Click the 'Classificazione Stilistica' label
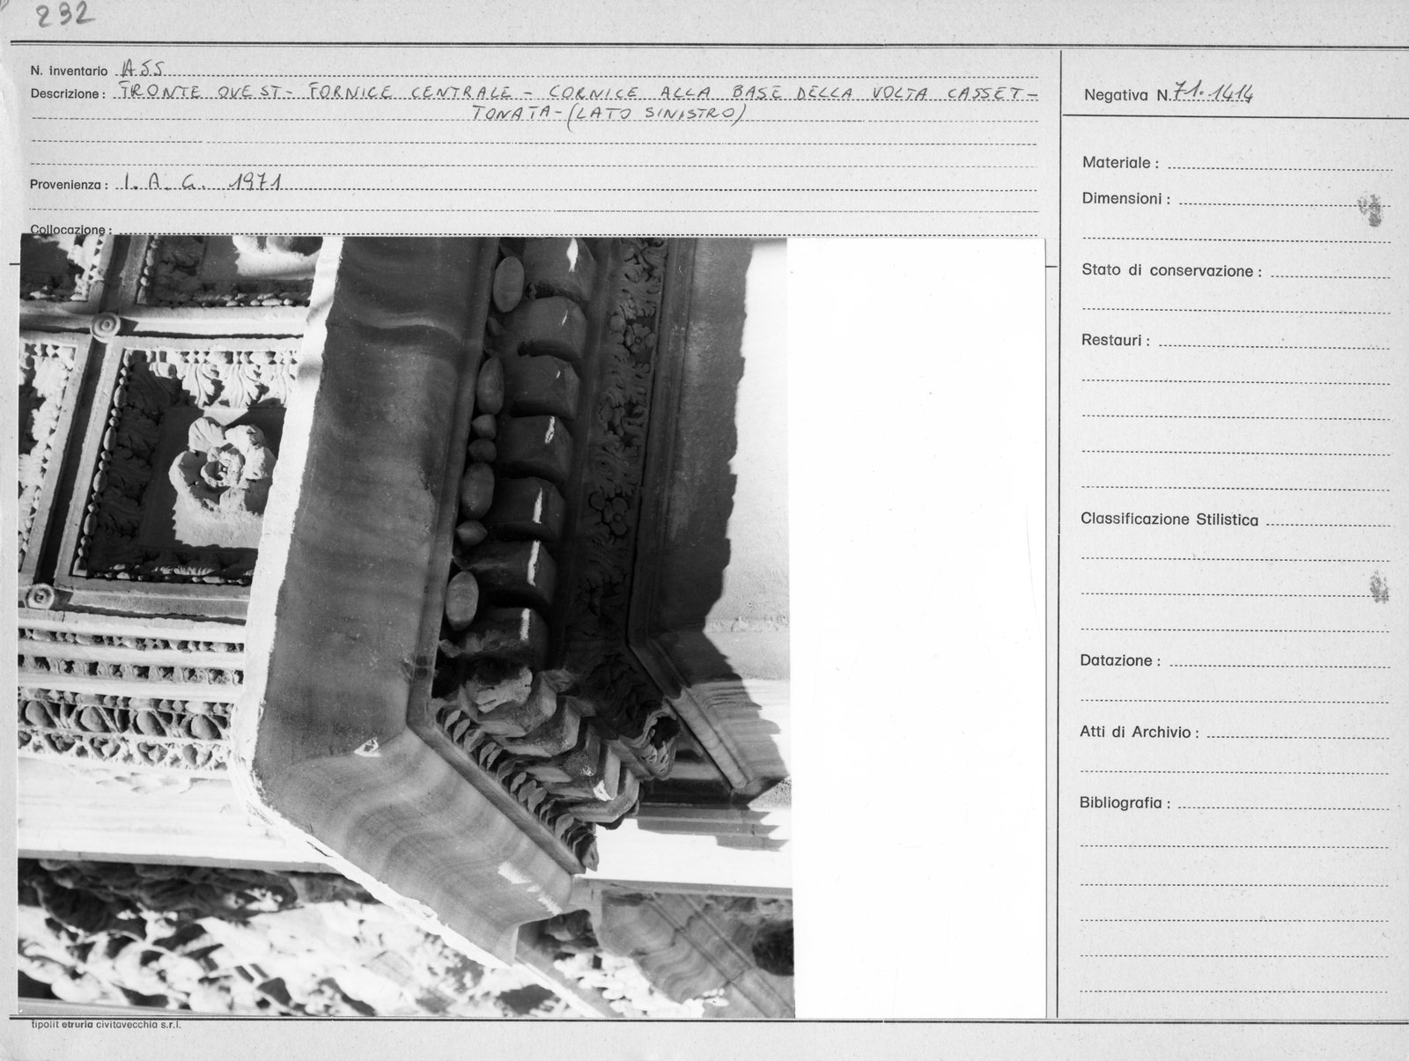 pos(1169,519)
